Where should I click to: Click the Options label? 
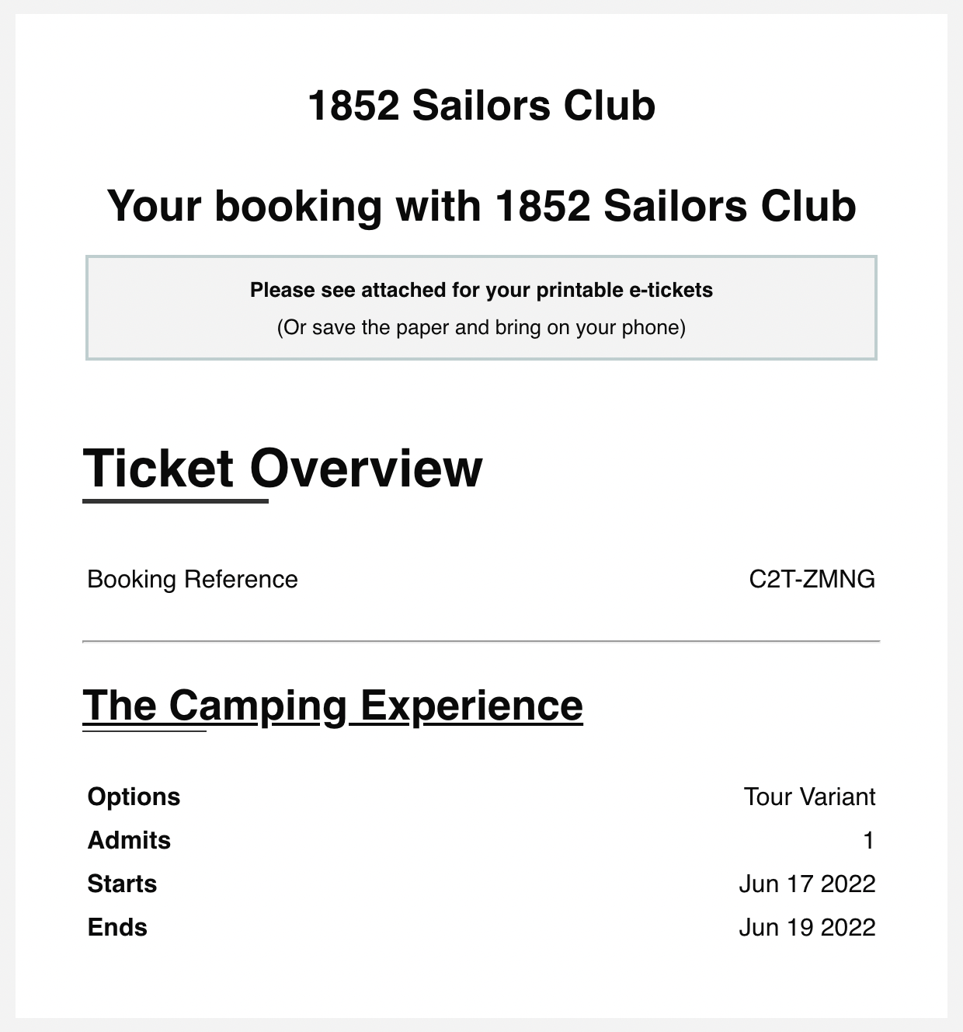tap(134, 797)
